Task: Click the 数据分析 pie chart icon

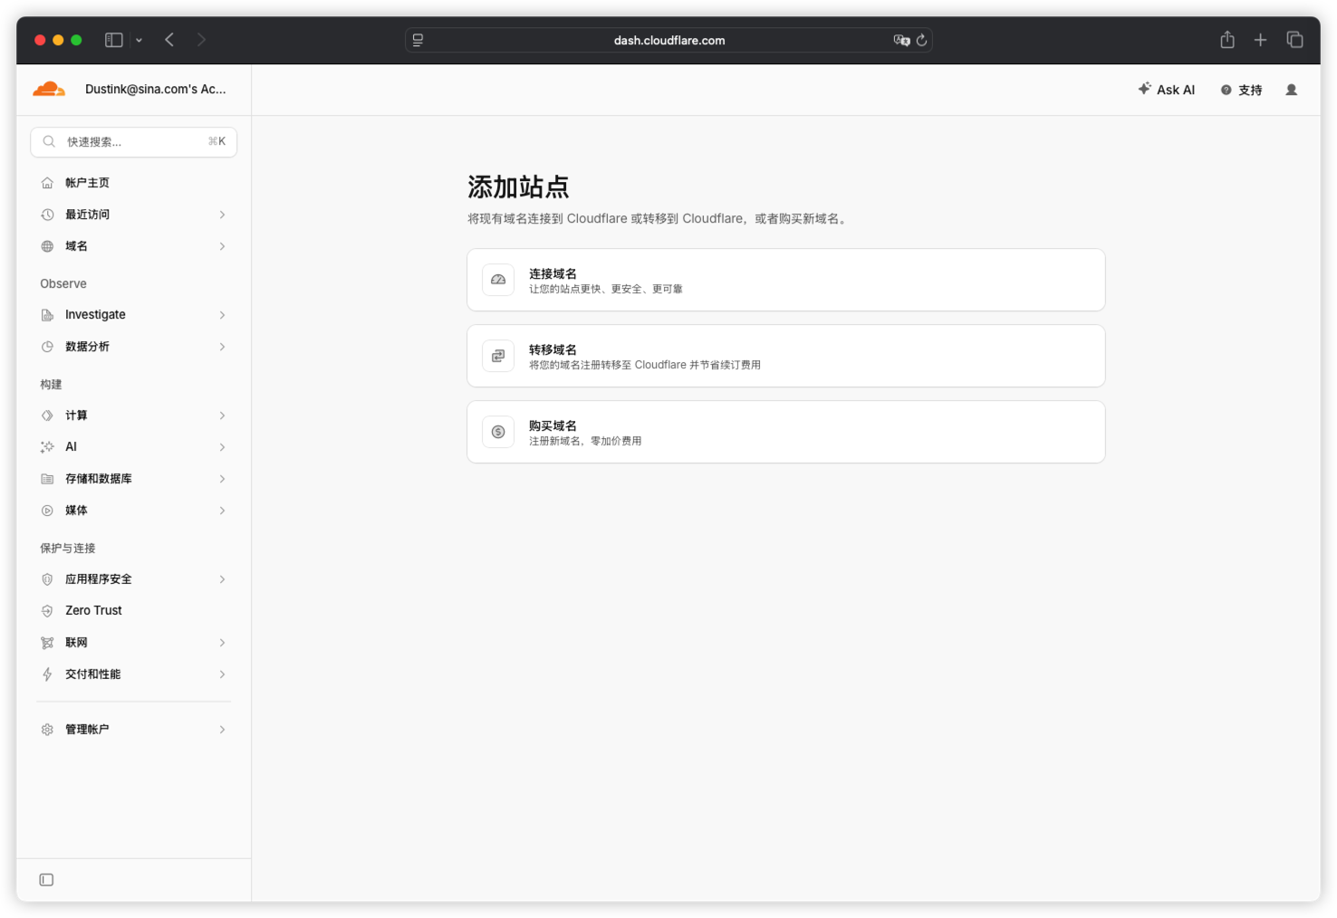Action: 47,347
